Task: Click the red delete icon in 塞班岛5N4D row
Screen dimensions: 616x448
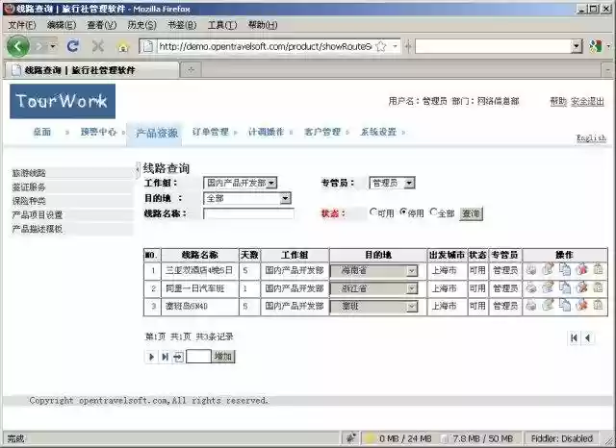Action: (581, 305)
